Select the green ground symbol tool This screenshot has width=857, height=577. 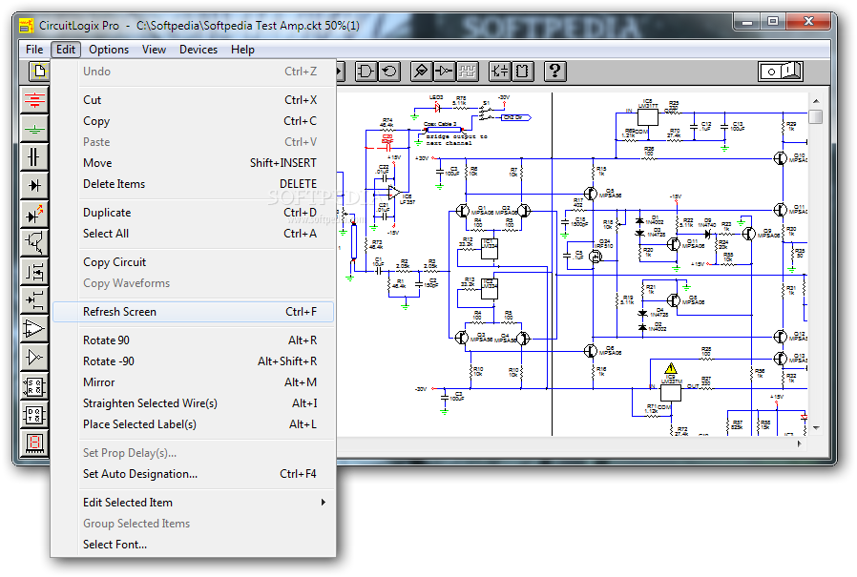tap(34, 129)
